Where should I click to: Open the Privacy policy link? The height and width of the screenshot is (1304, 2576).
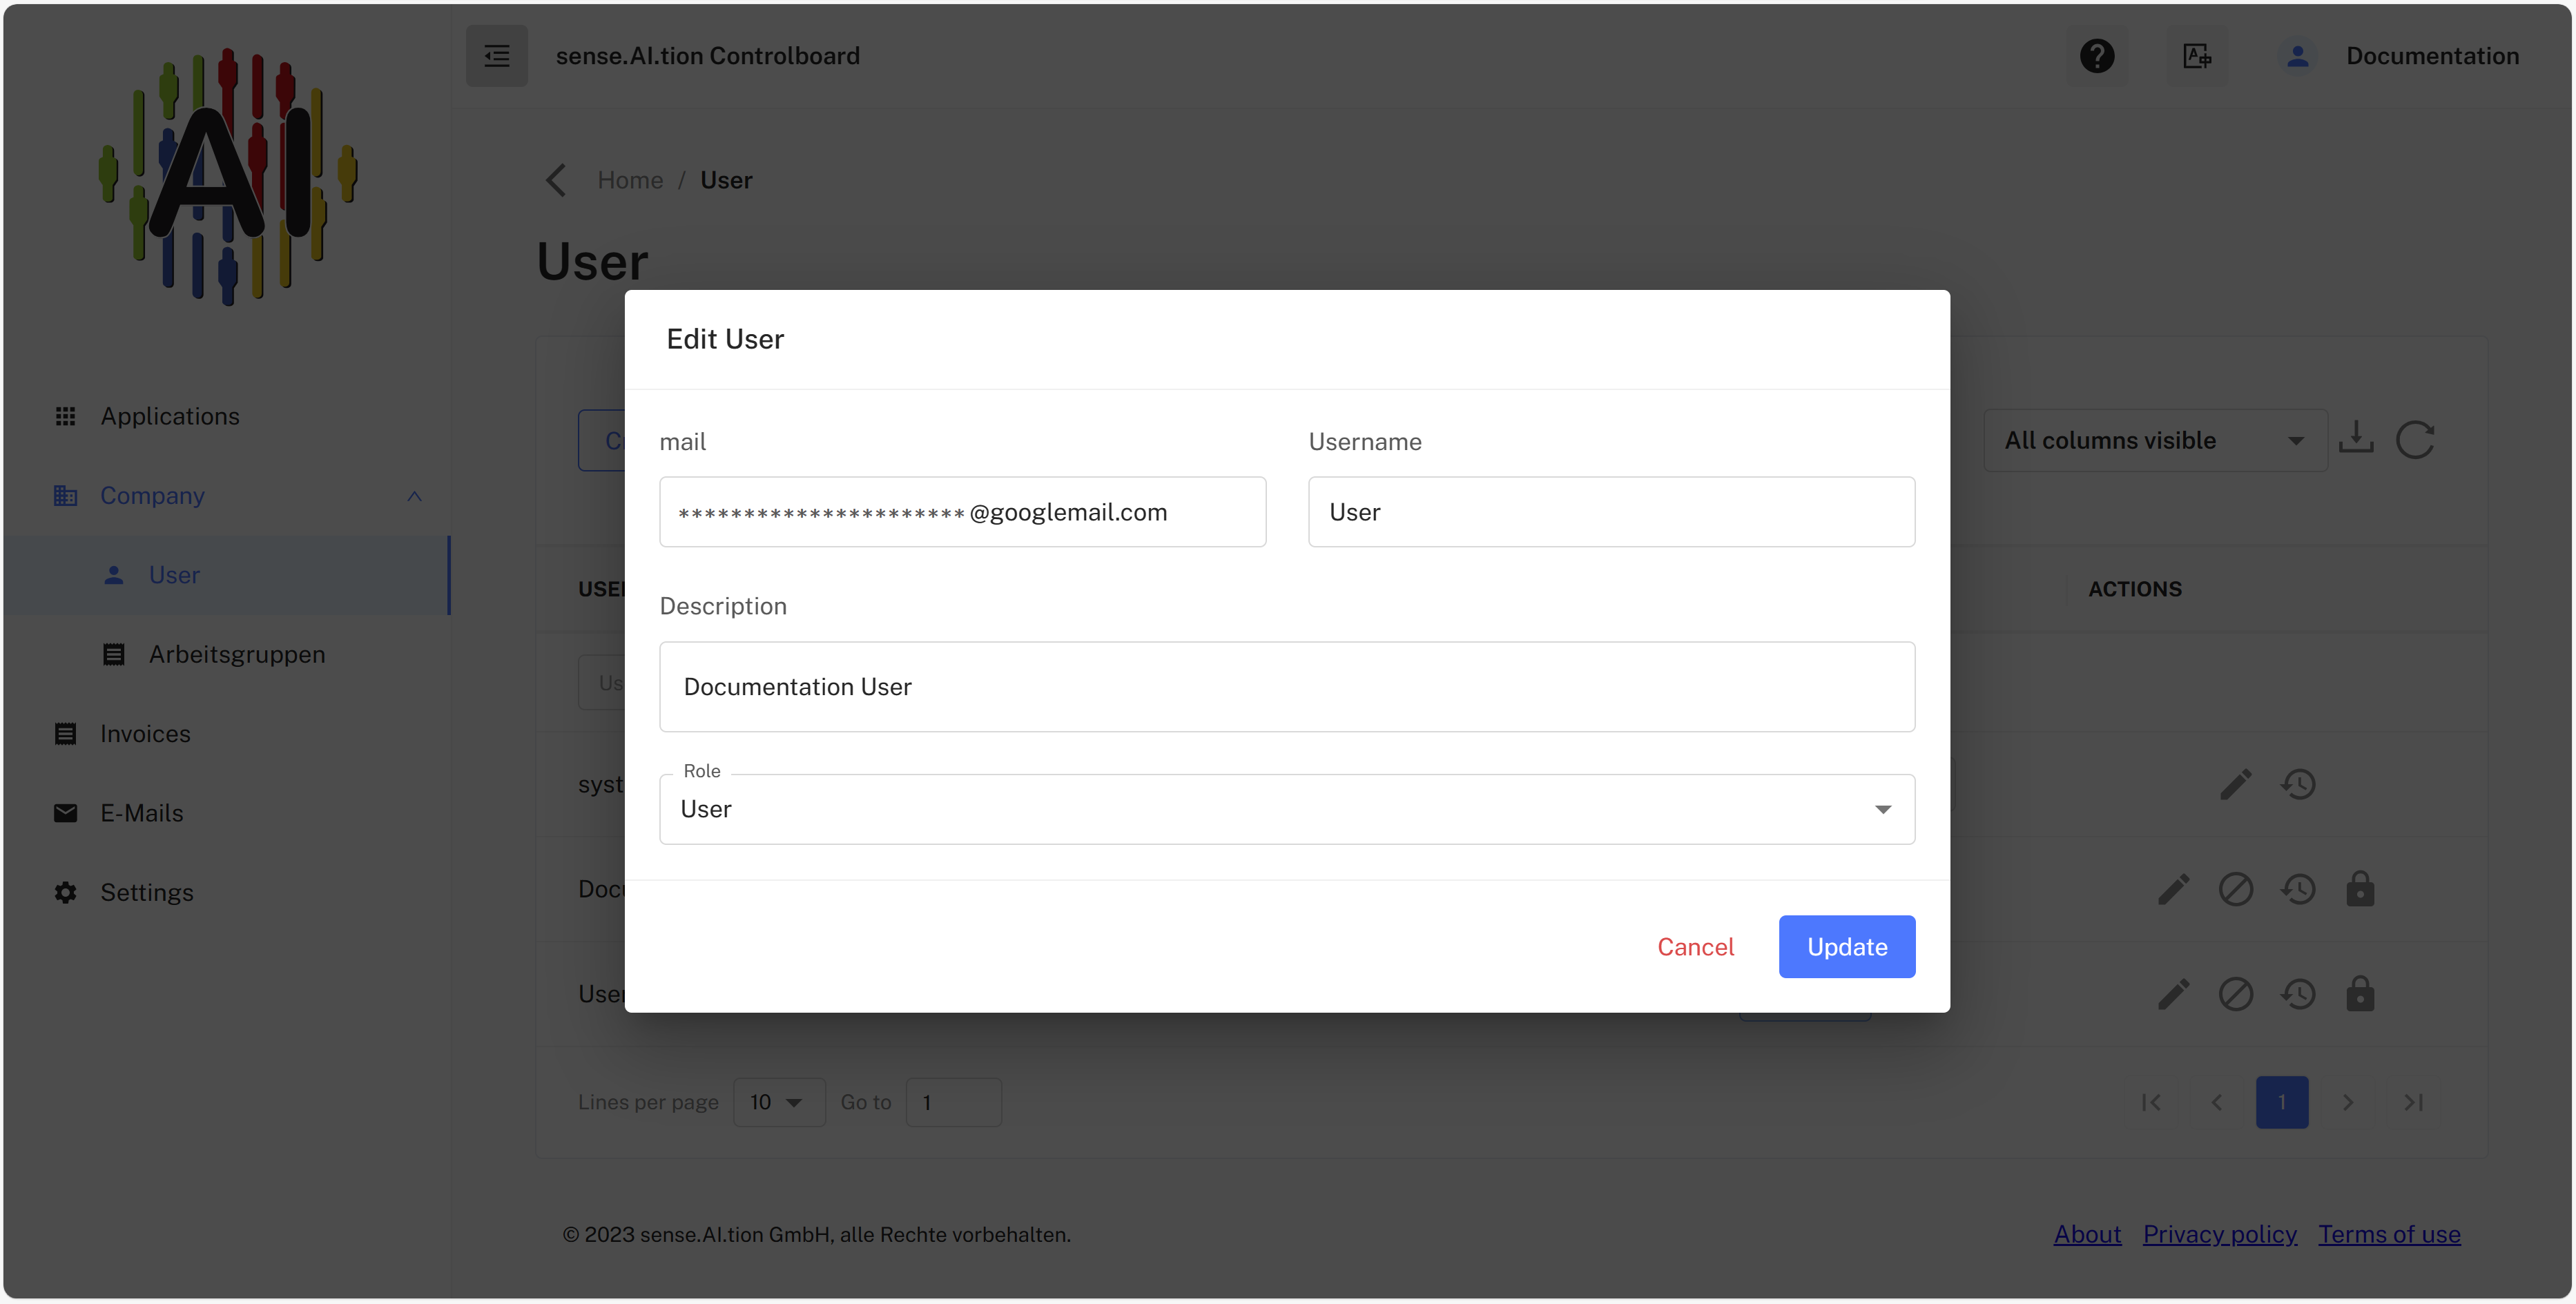tap(2219, 1234)
